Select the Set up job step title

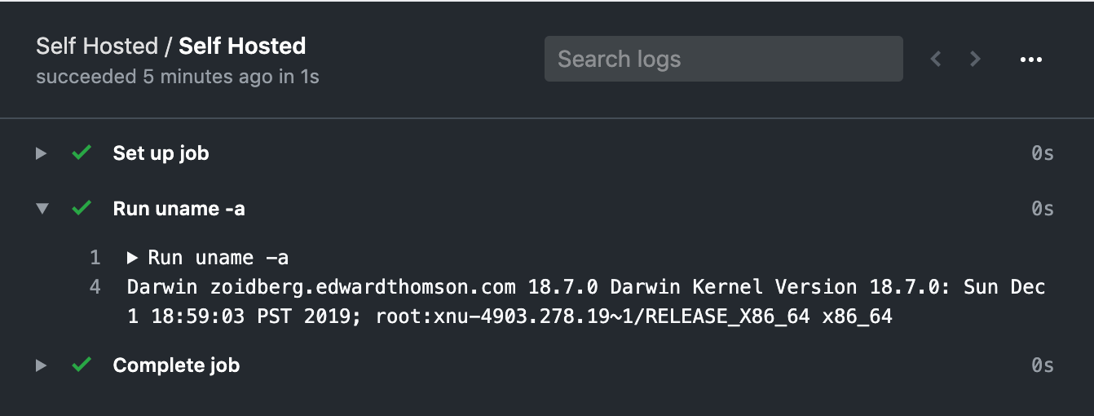[161, 153]
